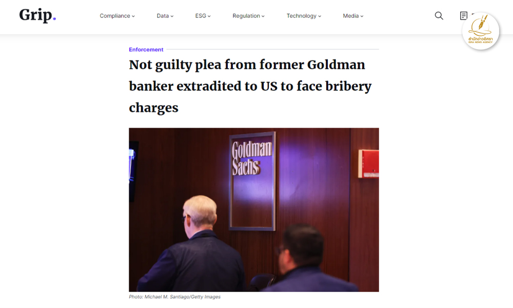513x308 pixels.
Task: Expand the Media dropdown chevron
Action: pos(362,16)
